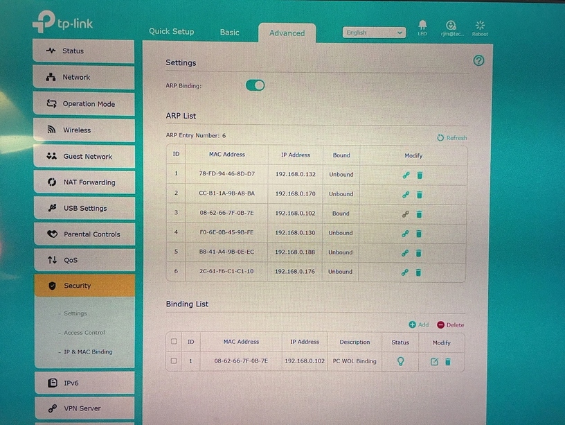Open Operation Mode menu
Viewport: 565px width, 425px height.
84,104
